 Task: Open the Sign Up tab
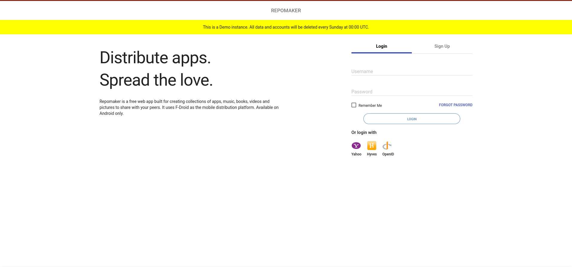[442, 46]
